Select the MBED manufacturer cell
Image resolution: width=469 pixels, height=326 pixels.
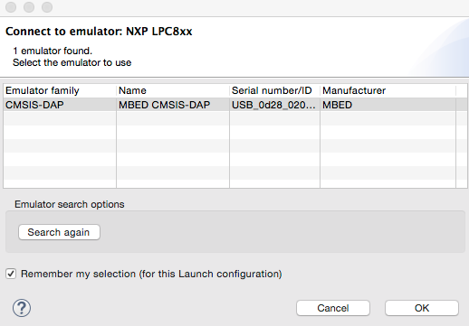[388, 105]
